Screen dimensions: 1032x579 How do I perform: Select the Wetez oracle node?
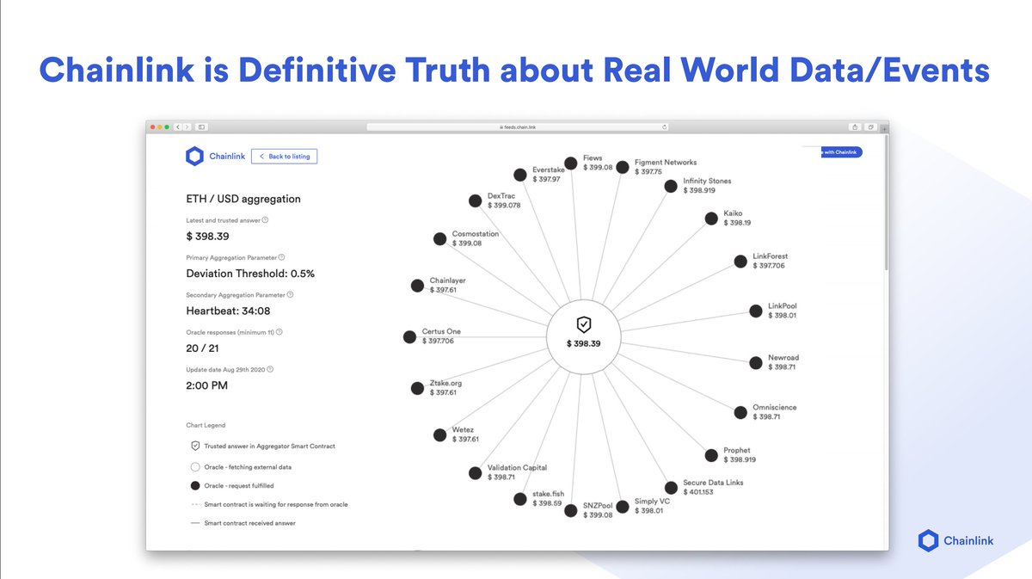[439, 434]
